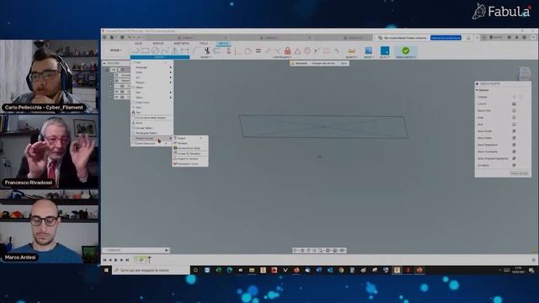Jump timeline to the beginning
Image resolution: width=539 pixels, height=303 pixels.
[x=104, y=260]
